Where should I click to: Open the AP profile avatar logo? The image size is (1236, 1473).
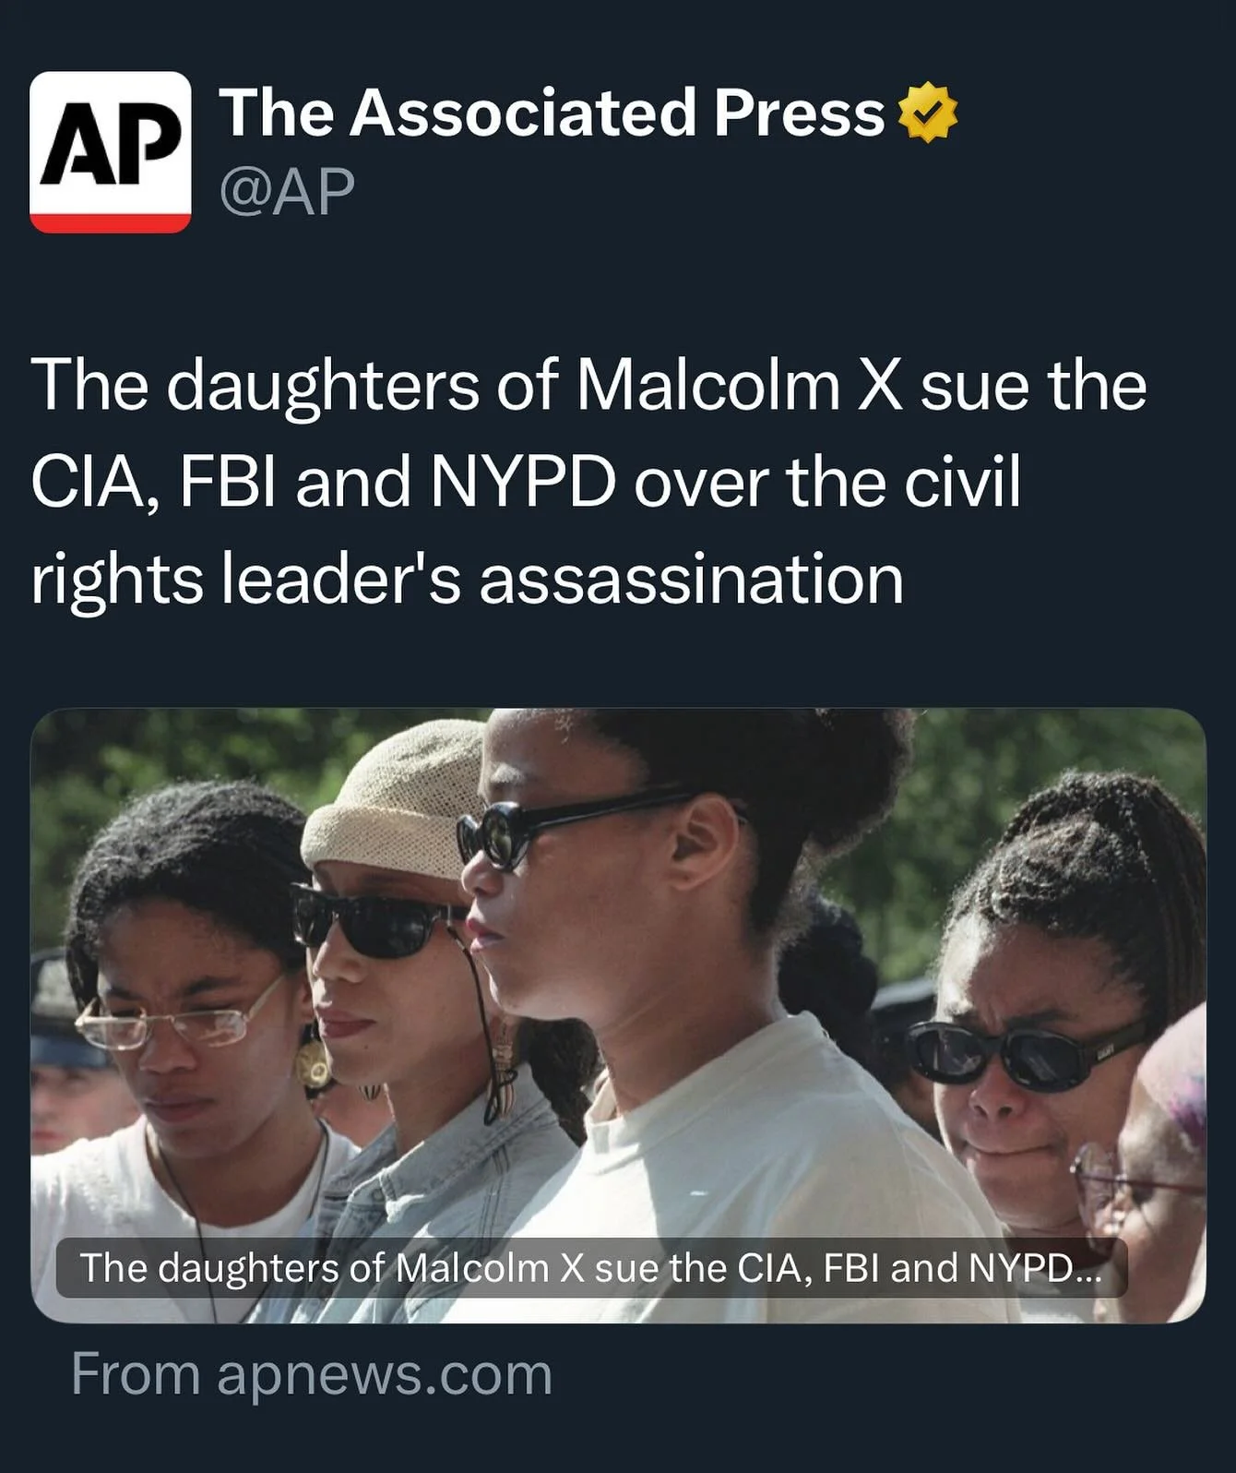[111, 152]
